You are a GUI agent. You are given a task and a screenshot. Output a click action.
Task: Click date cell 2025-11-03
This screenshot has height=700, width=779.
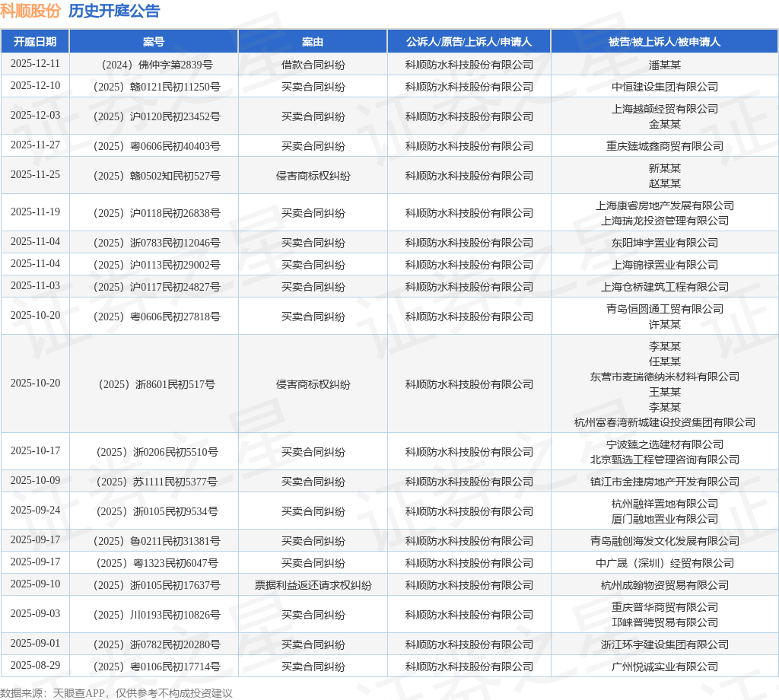click(35, 286)
